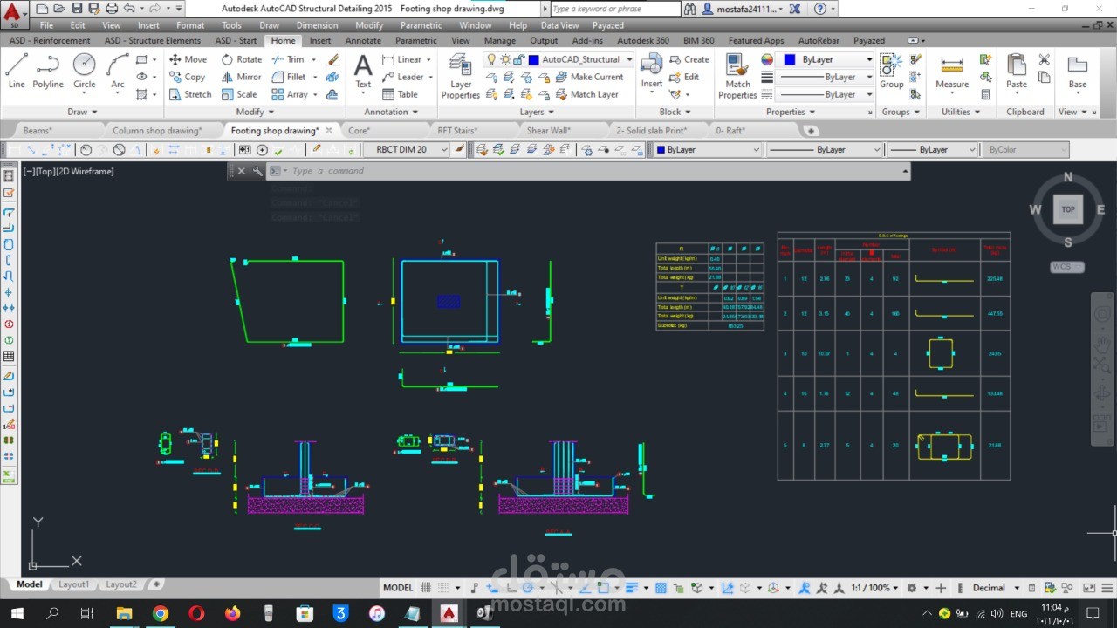Toggle lineweight display in status bar
Image resolution: width=1117 pixels, height=628 pixels.
(x=633, y=588)
